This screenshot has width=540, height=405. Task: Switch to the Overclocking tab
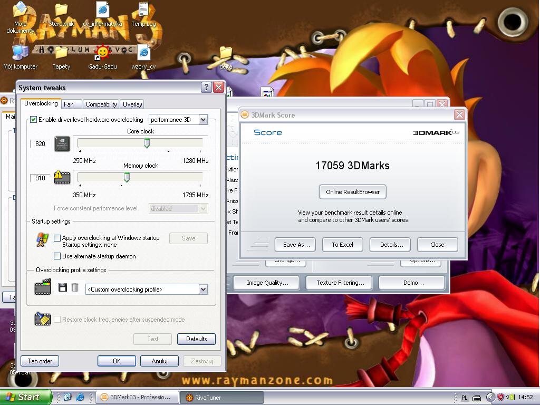(x=41, y=103)
